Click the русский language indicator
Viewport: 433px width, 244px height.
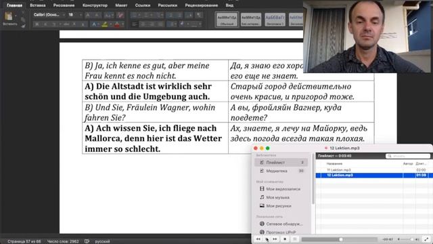pos(102,241)
